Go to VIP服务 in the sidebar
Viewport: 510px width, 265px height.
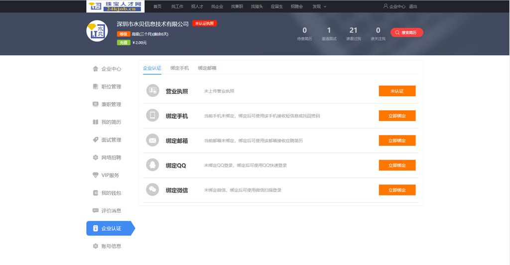(x=111, y=175)
